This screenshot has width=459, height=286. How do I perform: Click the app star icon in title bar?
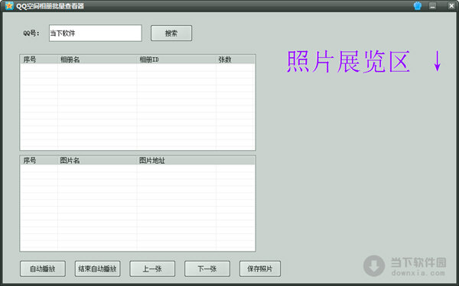coord(9,6)
